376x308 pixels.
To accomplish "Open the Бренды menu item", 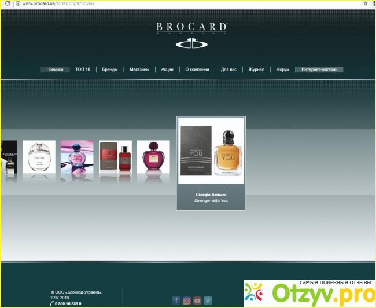I will (110, 69).
